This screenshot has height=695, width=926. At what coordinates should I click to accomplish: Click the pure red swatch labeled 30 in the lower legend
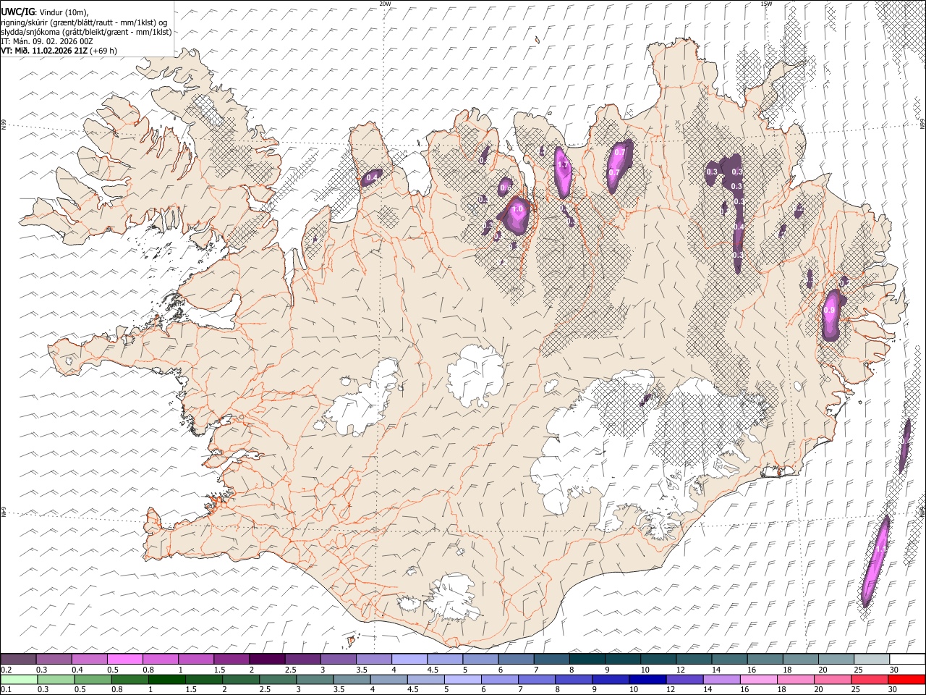[907, 679]
